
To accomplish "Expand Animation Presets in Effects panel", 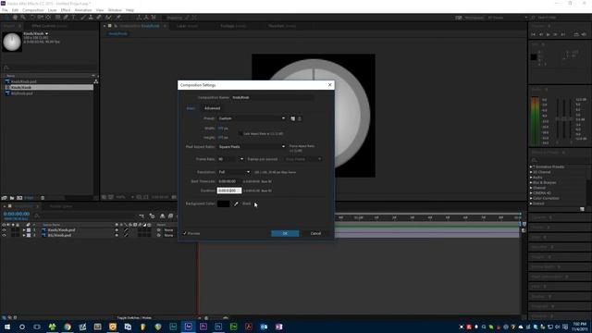I will point(531,166).
